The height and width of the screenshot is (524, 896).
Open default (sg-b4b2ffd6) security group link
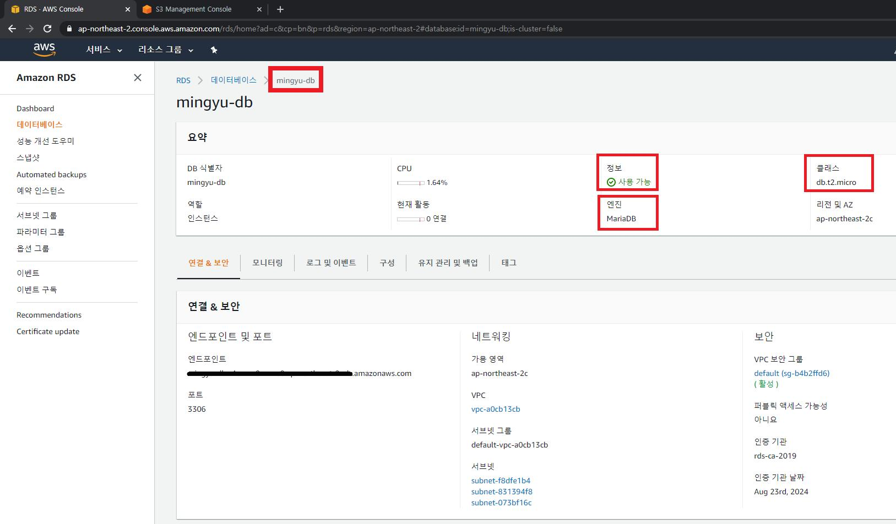coord(792,373)
